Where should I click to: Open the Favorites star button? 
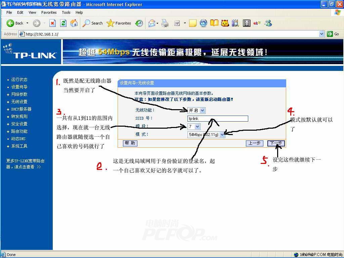pyautogui.click(x=119, y=23)
